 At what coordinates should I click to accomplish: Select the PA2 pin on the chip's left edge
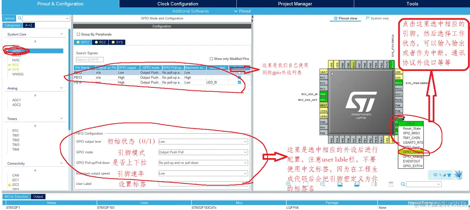pyautogui.click(x=323, y=133)
